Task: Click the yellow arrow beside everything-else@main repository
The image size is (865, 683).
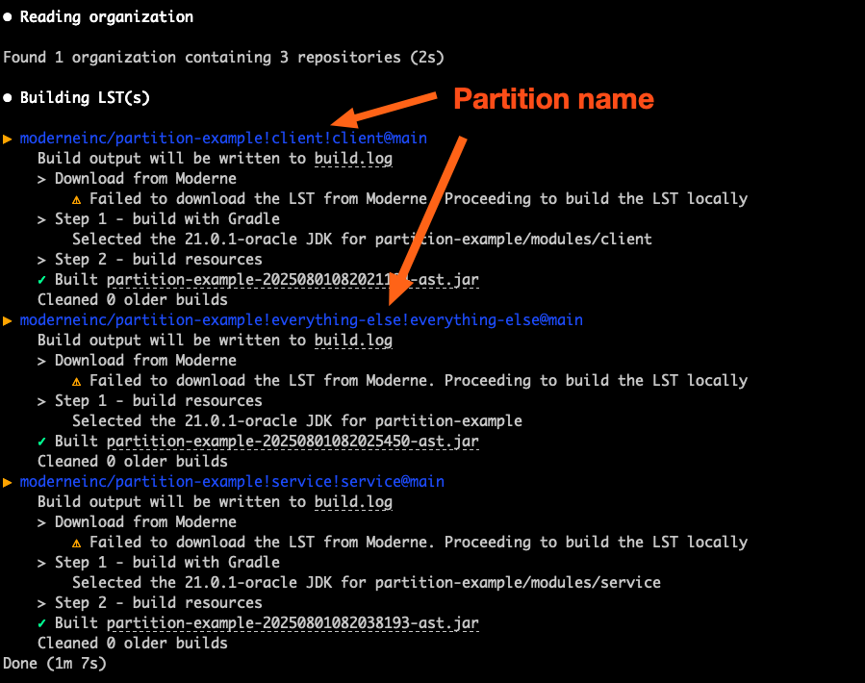Action: click(x=8, y=320)
